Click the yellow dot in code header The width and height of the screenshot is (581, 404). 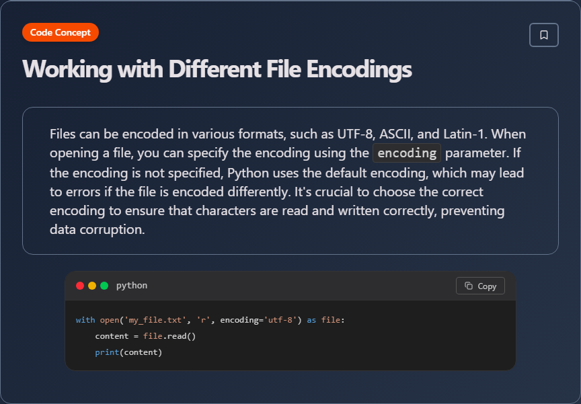point(92,286)
